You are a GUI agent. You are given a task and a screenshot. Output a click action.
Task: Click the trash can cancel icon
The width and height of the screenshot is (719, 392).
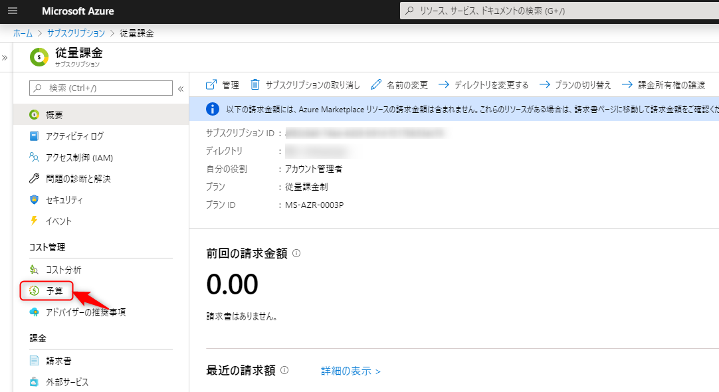tap(255, 84)
